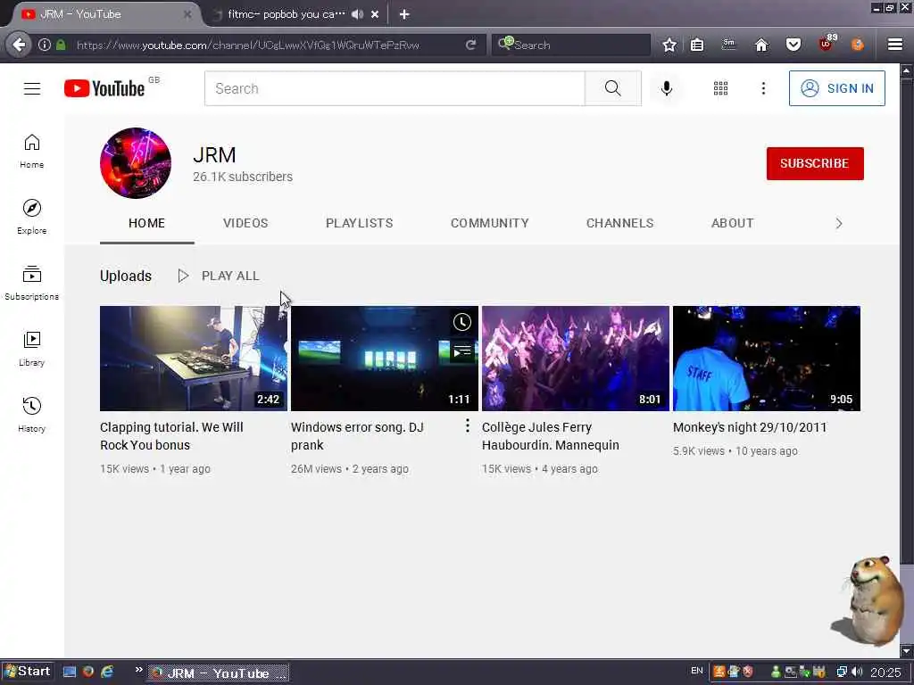Bookmark this page with the star
This screenshot has width=914, height=685.
(669, 45)
